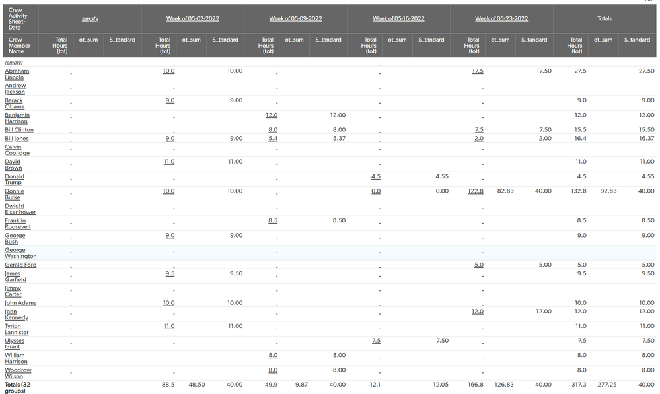Open Abraham Lincoln crew member link
Viewport: 660px width, 394px height.
(x=17, y=74)
